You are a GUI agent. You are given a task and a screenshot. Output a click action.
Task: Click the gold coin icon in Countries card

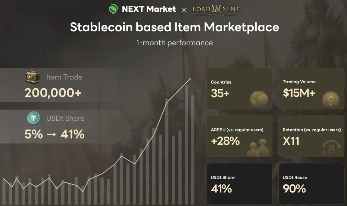coord(259,99)
